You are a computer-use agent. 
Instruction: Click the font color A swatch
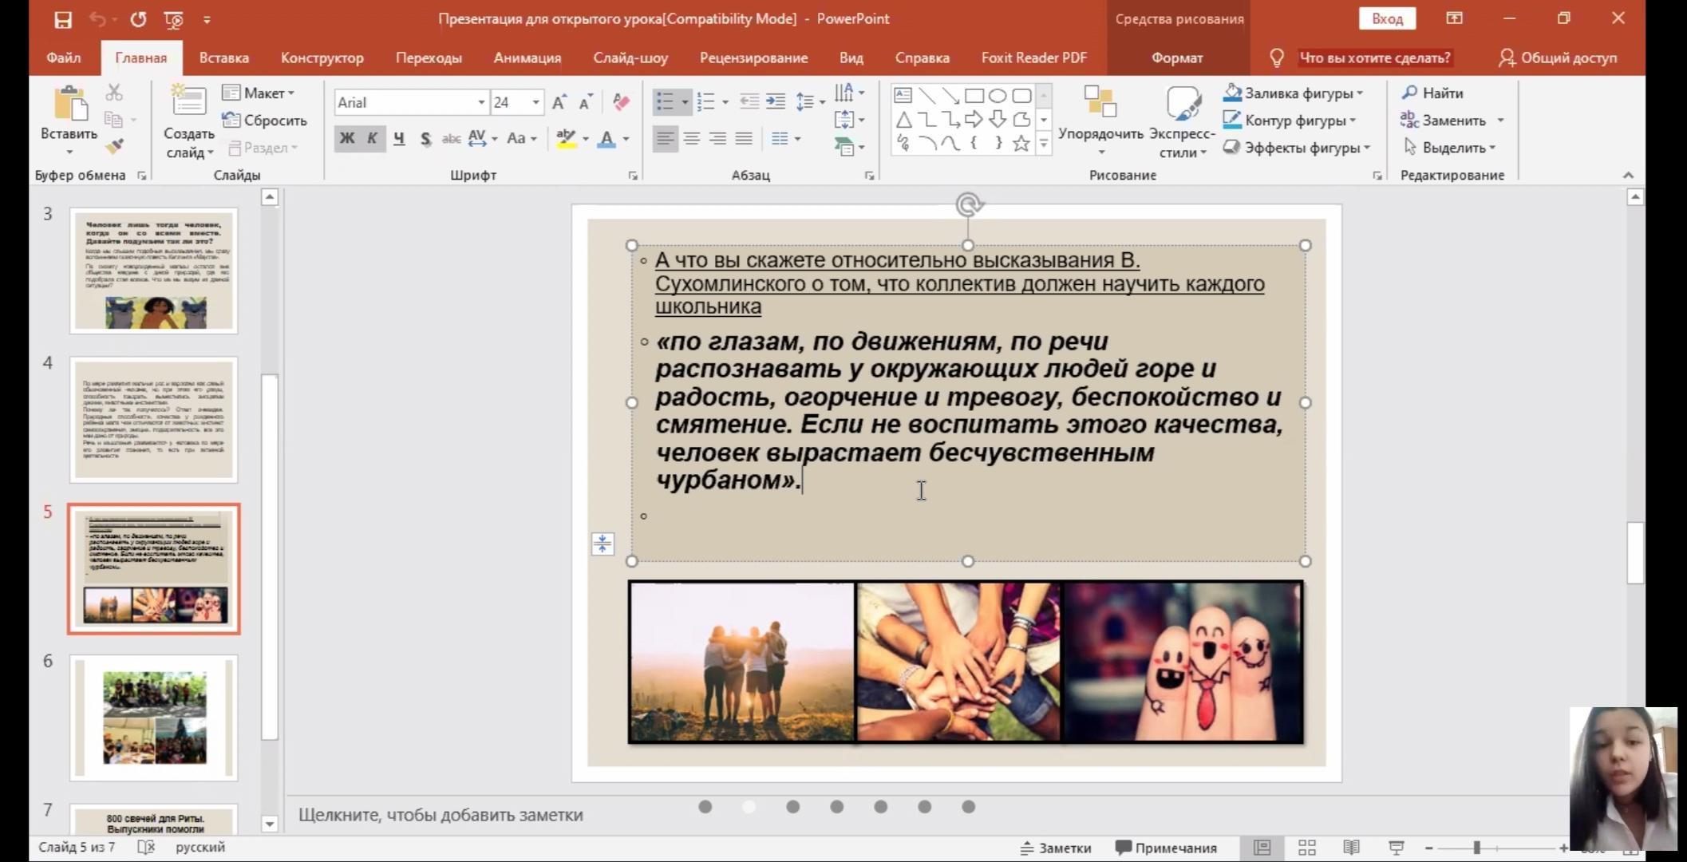(606, 139)
